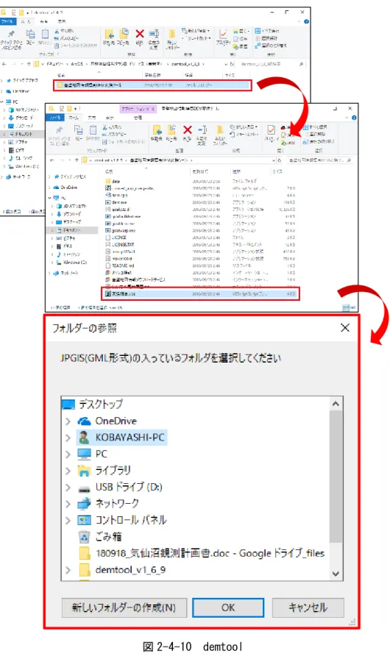Click the search icon in the top Explorer search box
Image resolution: width=390 pixels, height=670 pixels.
(301, 64)
